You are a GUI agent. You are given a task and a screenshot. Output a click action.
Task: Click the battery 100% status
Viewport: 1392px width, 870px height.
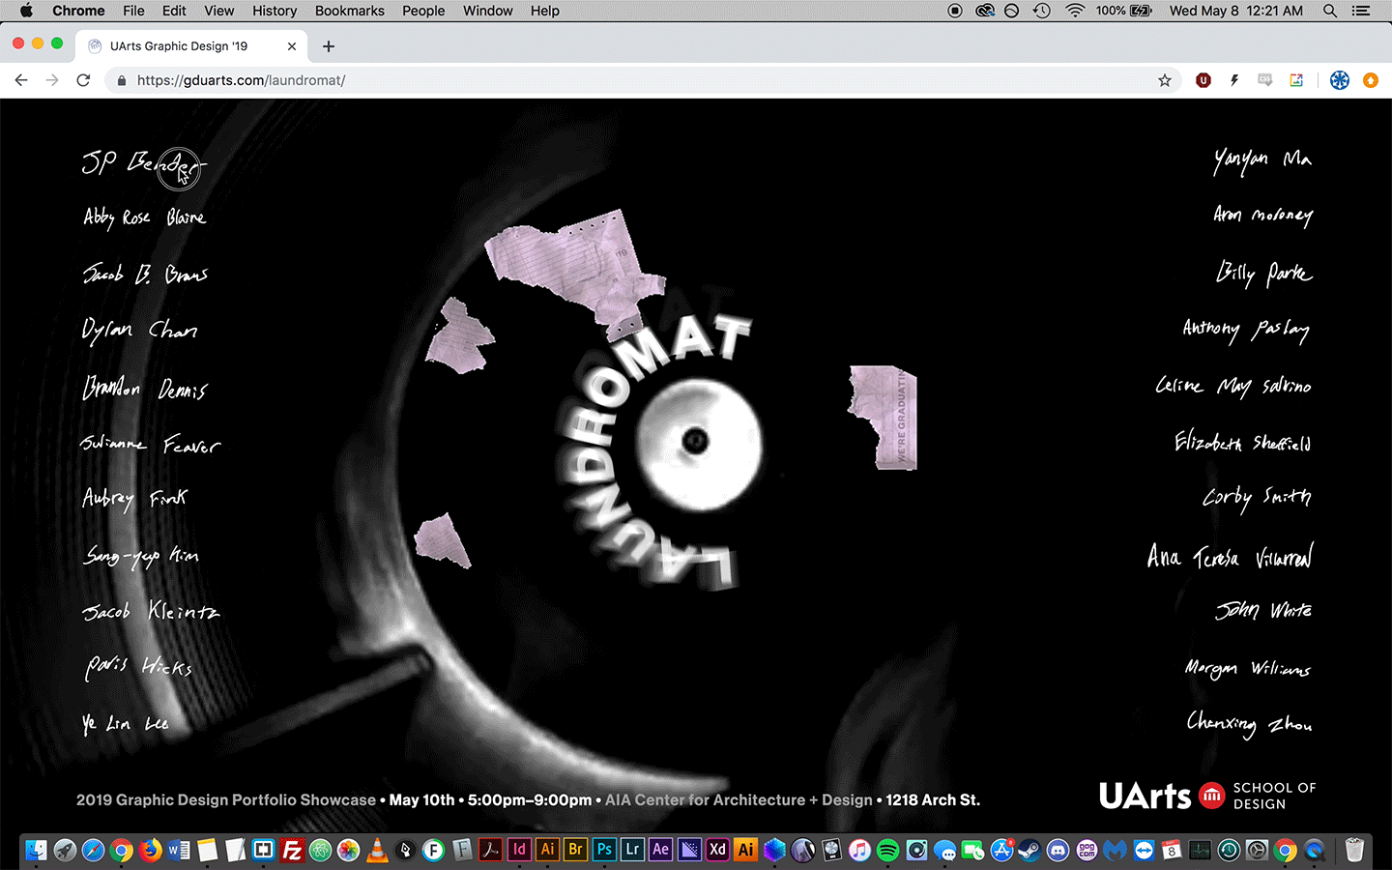[x=1123, y=11]
